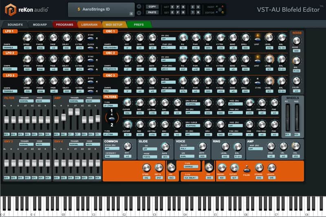Open the PREFS tab
Image resolution: width=326 pixels, height=217 pixels.
(x=139, y=24)
